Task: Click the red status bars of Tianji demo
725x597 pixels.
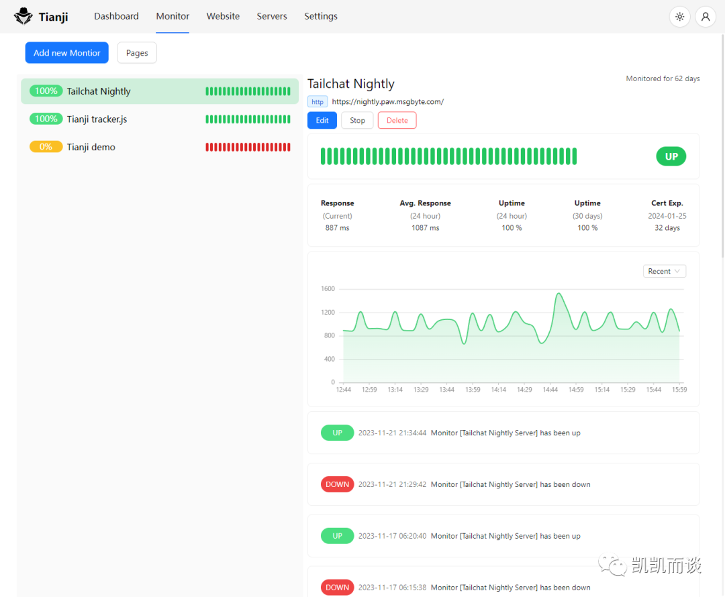Action: pos(248,147)
